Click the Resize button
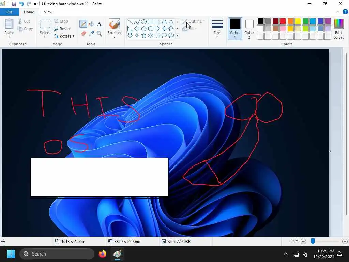 click(x=62, y=29)
